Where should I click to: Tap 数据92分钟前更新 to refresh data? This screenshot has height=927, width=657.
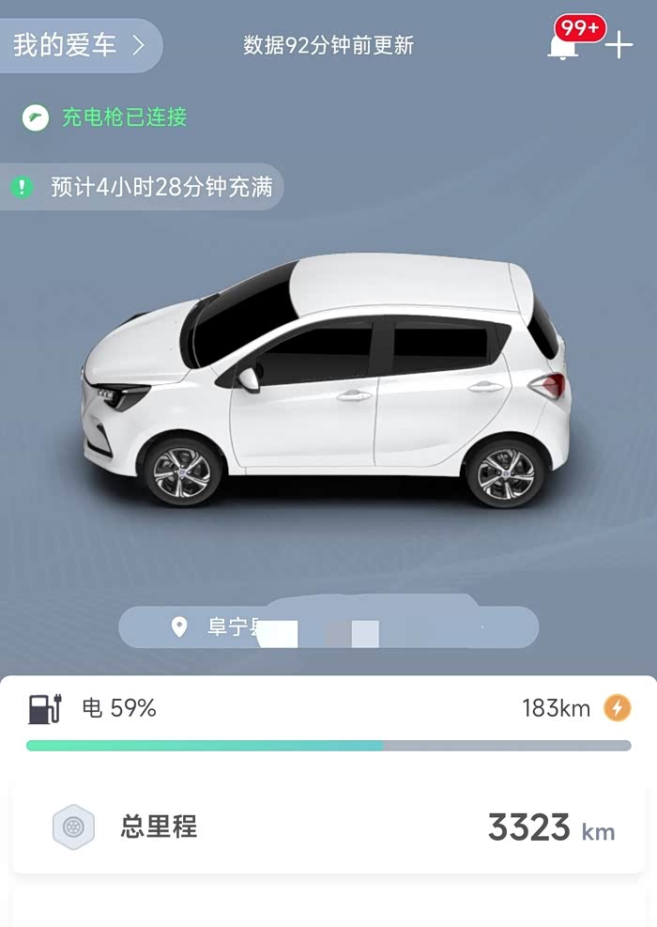[328, 45]
